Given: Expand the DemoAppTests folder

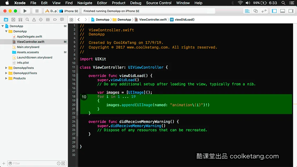Looking at the screenshot, I should click(x=6, y=68).
